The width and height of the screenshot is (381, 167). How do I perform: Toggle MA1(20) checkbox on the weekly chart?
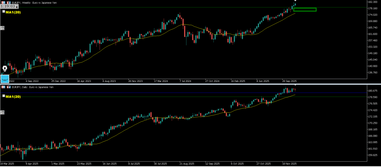[3, 12]
